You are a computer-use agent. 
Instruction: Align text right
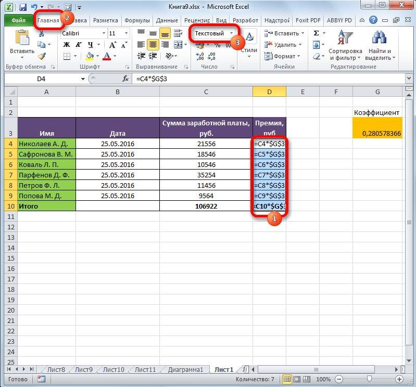(x=165, y=45)
